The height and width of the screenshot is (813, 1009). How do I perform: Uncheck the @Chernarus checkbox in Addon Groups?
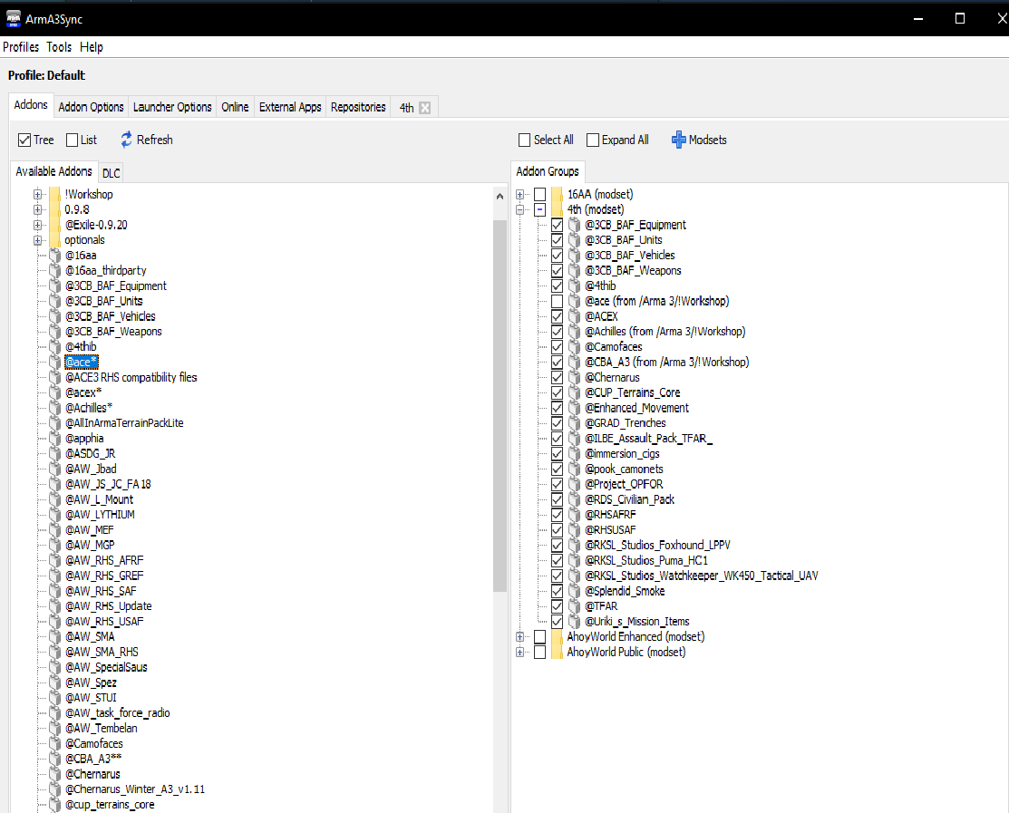[557, 378]
